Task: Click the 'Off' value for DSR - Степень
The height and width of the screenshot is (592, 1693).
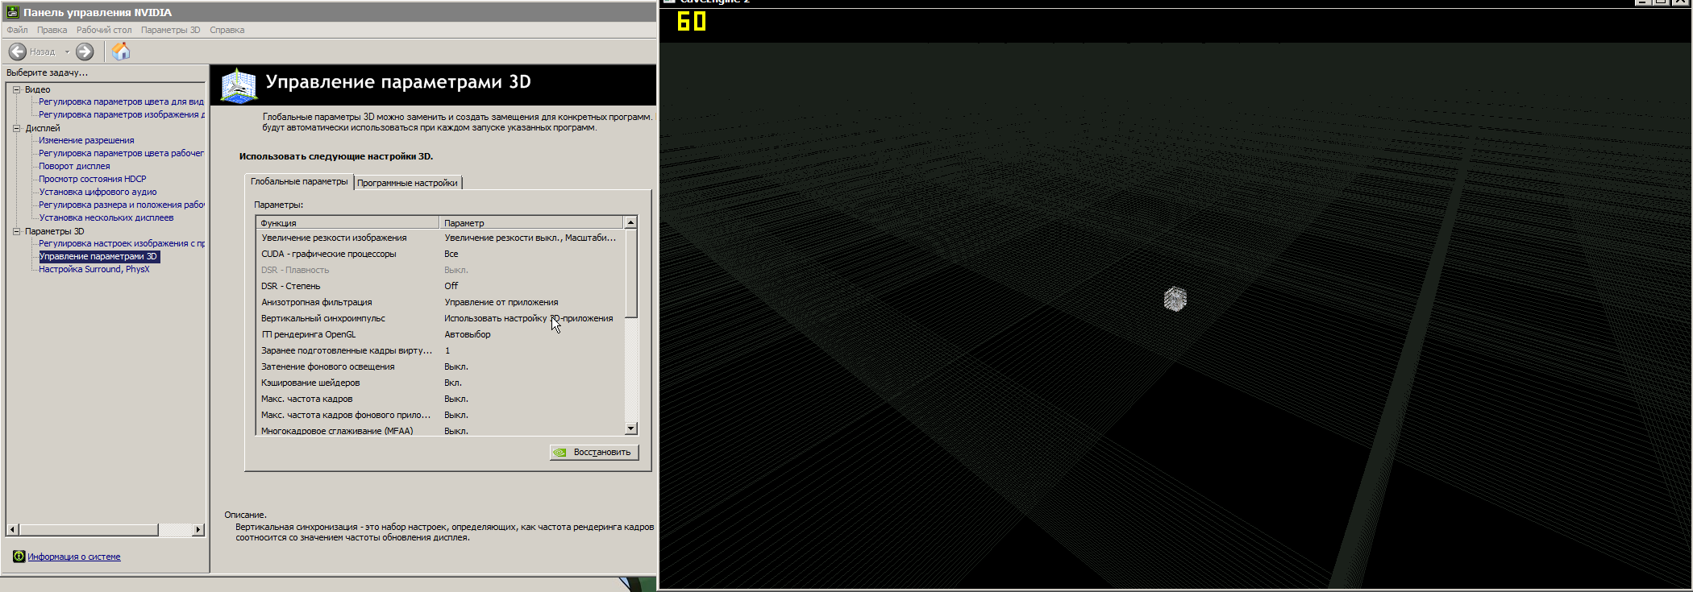Action: point(451,286)
